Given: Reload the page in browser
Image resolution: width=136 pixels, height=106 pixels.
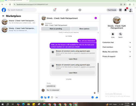Looking at the screenshot, I should [10, 4].
